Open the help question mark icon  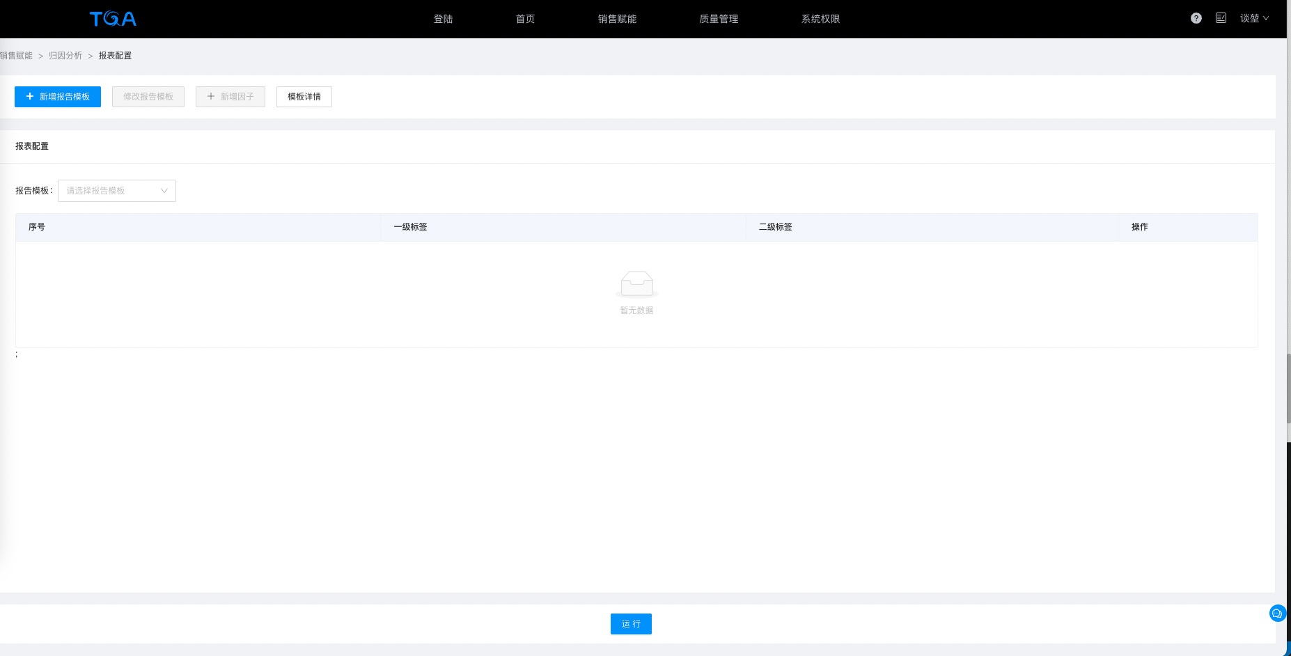click(x=1196, y=18)
